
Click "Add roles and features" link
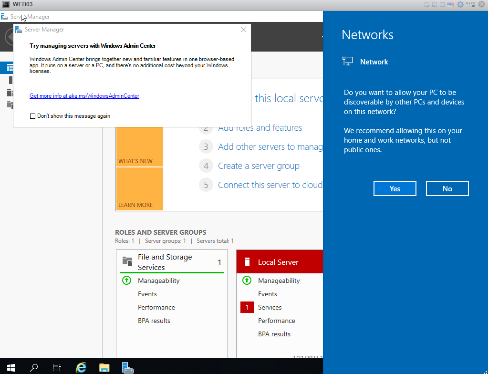(260, 127)
